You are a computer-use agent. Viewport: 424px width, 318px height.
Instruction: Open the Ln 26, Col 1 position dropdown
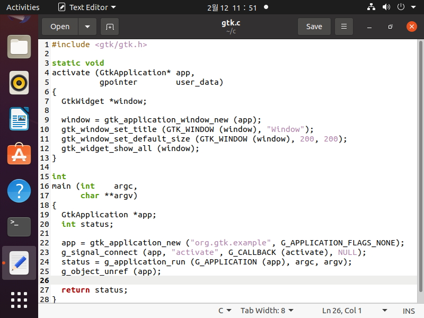tap(355, 311)
